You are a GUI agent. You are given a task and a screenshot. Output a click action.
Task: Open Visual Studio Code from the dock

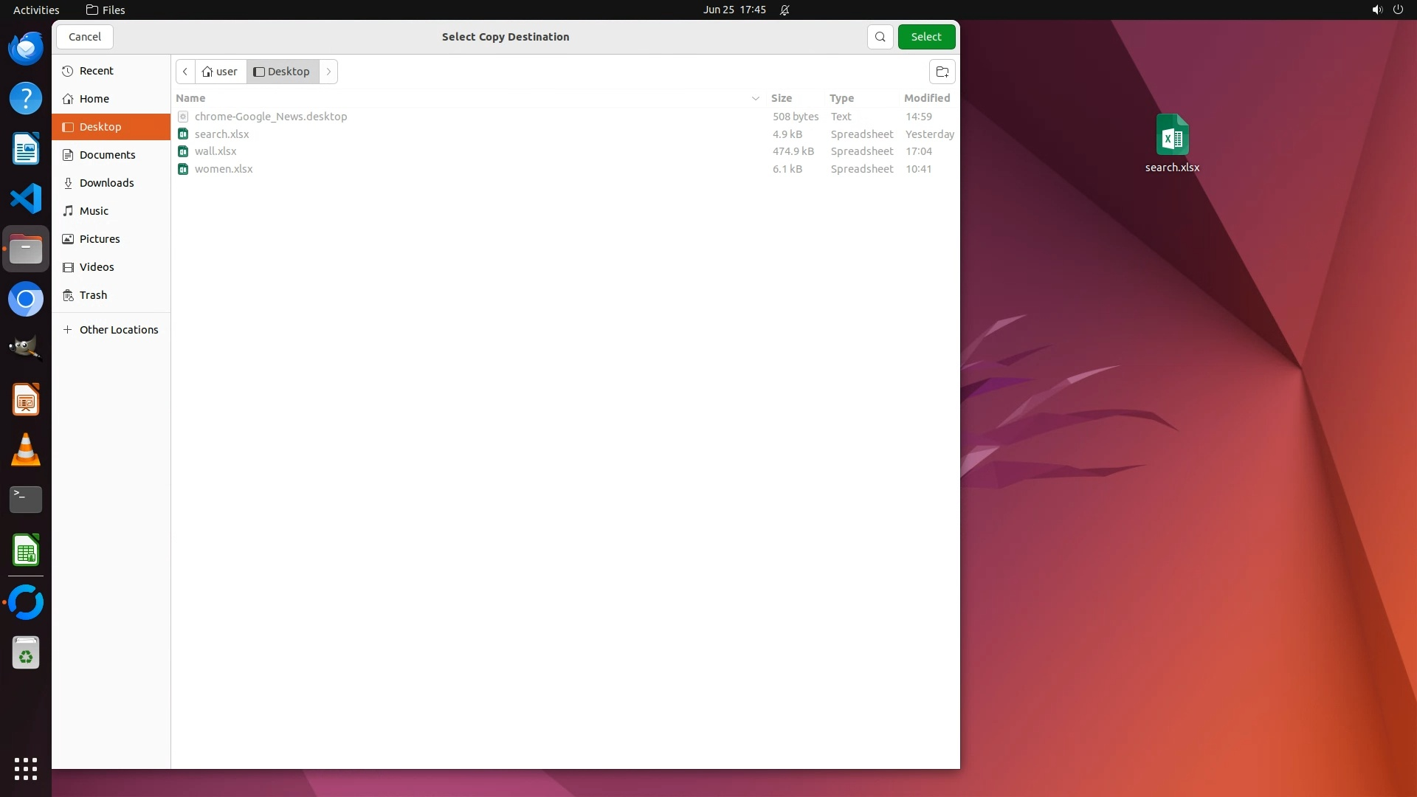[26, 199]
